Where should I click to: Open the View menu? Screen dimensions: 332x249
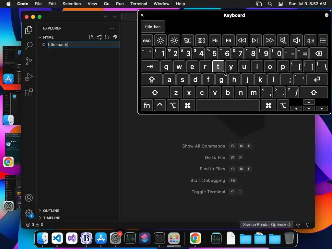92,4
